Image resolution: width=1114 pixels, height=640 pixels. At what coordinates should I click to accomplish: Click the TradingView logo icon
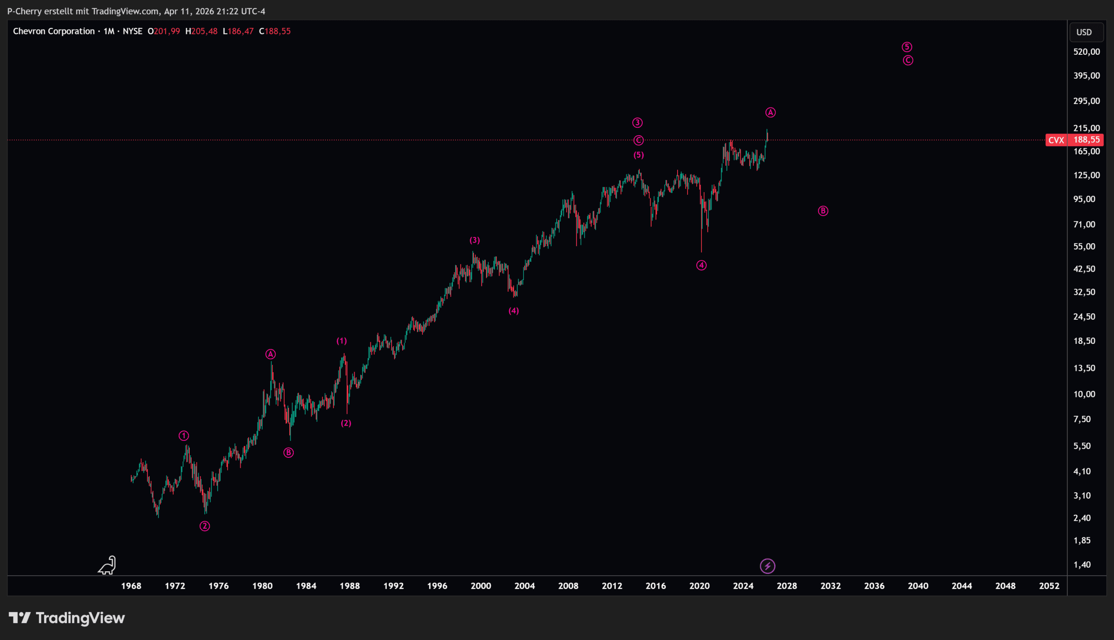click(x=19, y=618)
